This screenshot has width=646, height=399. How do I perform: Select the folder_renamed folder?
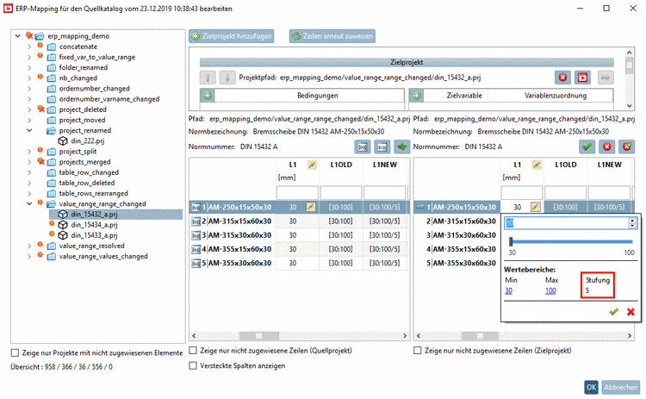coord(84,67)
